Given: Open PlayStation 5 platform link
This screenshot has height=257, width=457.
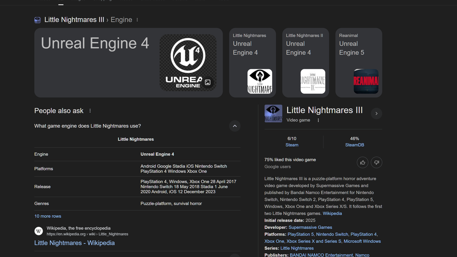Looking at the screenshot, I should pyautogui.click(x=301, y=234).
